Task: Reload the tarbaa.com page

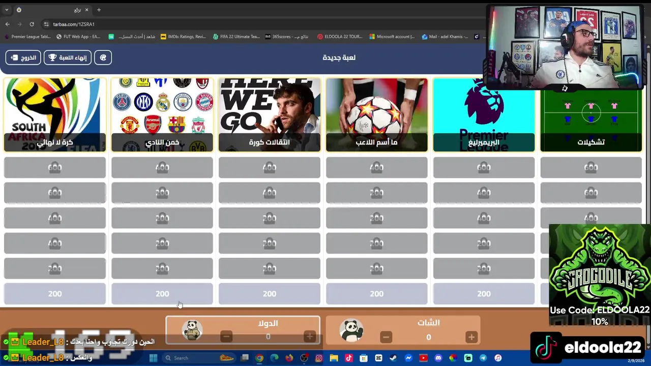Action: (32, 24)
